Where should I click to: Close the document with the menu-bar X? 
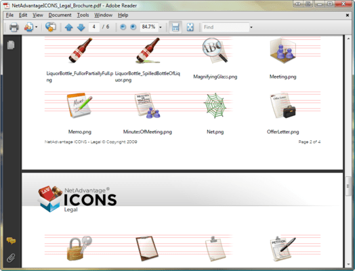[x=348, y=15]
